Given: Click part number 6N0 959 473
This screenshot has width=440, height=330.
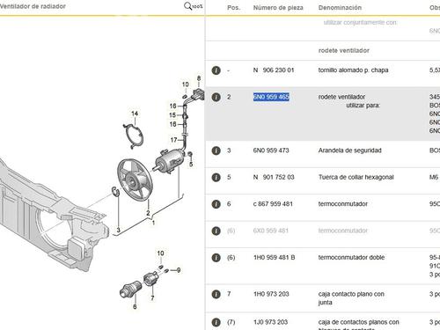Looking at the screenshot, I should [271, 150].
